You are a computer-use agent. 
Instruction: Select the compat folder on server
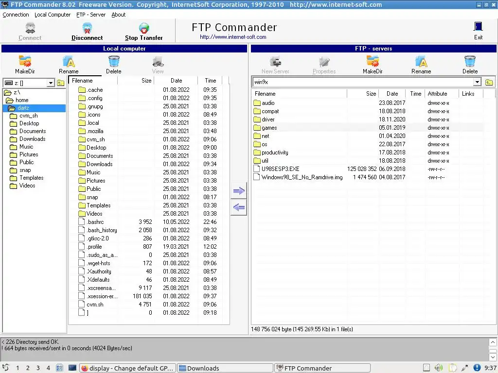pyautogui.click(x=270, y=111)
